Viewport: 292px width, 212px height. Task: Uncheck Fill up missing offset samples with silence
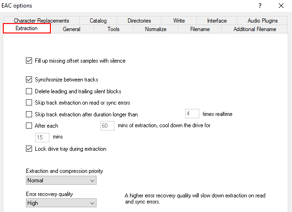click(29, 61)
